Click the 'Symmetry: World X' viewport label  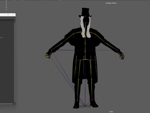click(x=111, y=3)
